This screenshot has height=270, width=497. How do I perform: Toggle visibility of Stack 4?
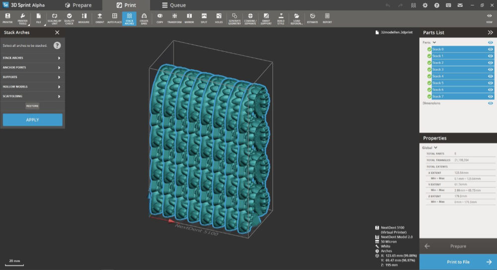click(491, 76)
